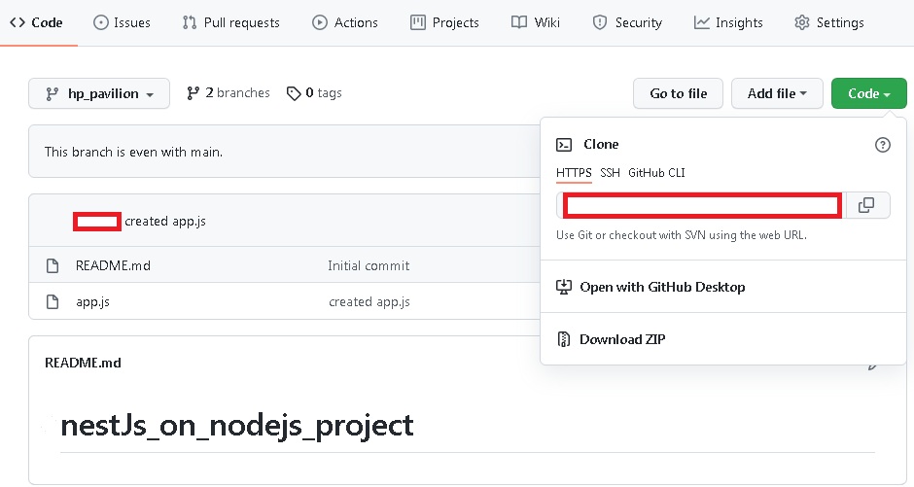Click the app.js file icon
Viewport: 914px width, 487px height.
click(x=53, y=301)
